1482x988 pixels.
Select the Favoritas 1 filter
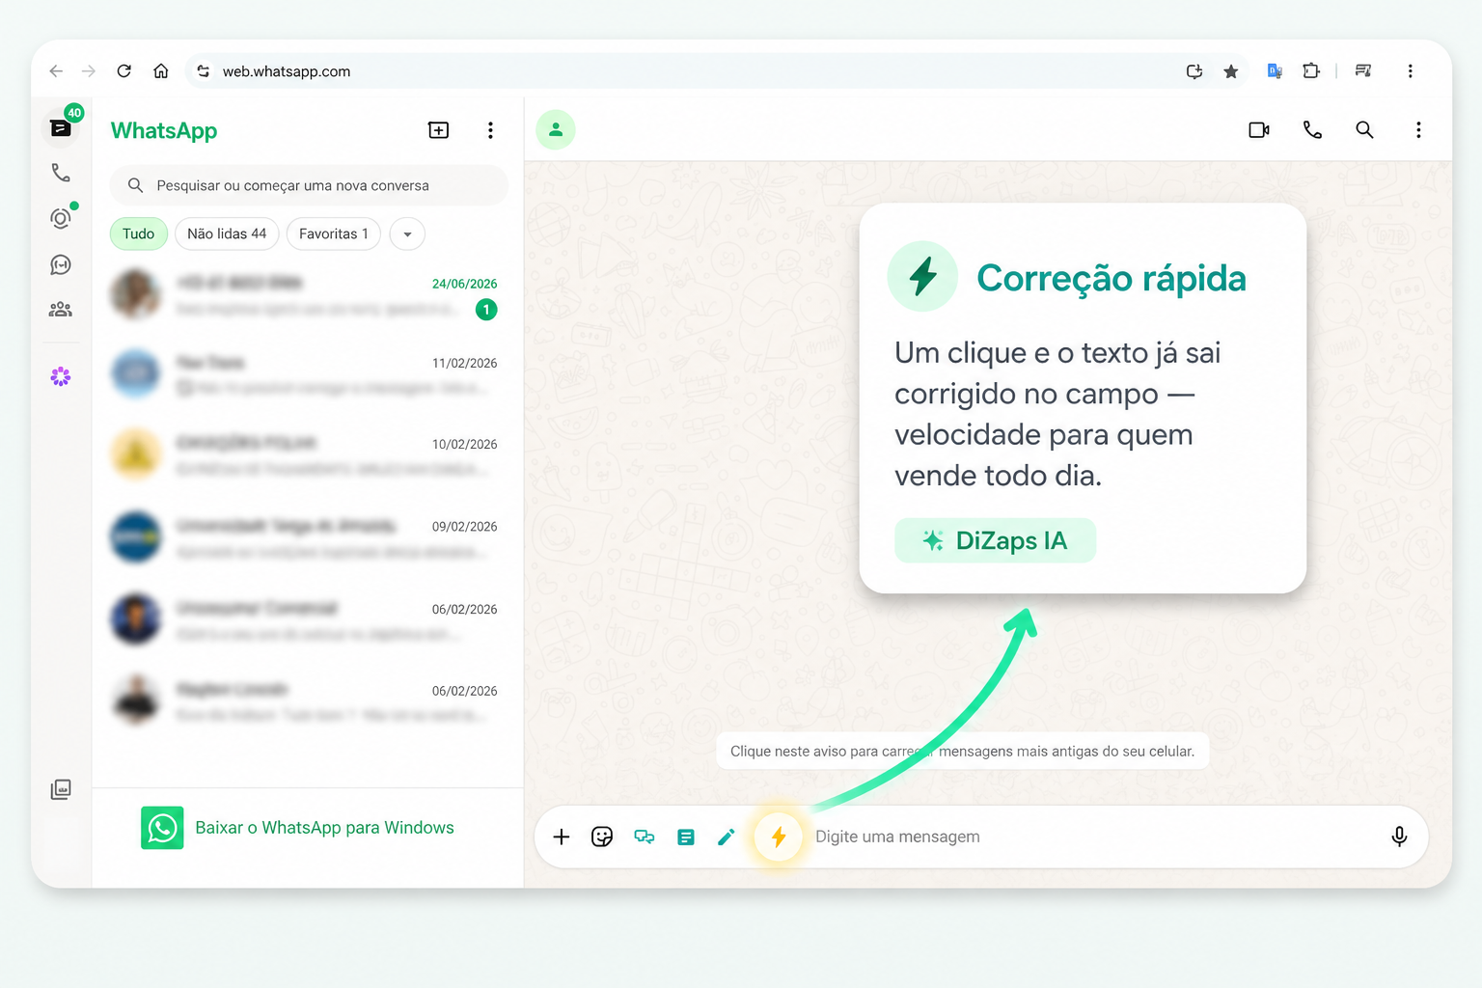(x=334, y=233)
